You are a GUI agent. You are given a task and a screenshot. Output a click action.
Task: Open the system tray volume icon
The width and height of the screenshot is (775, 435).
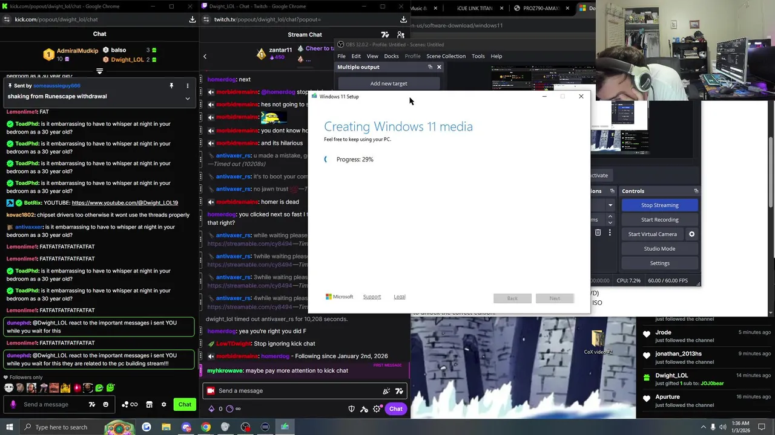pos(723,427)
